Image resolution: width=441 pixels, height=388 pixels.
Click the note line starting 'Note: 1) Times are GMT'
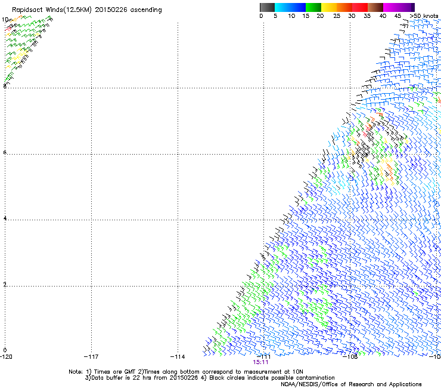click(x=186, y=372)
